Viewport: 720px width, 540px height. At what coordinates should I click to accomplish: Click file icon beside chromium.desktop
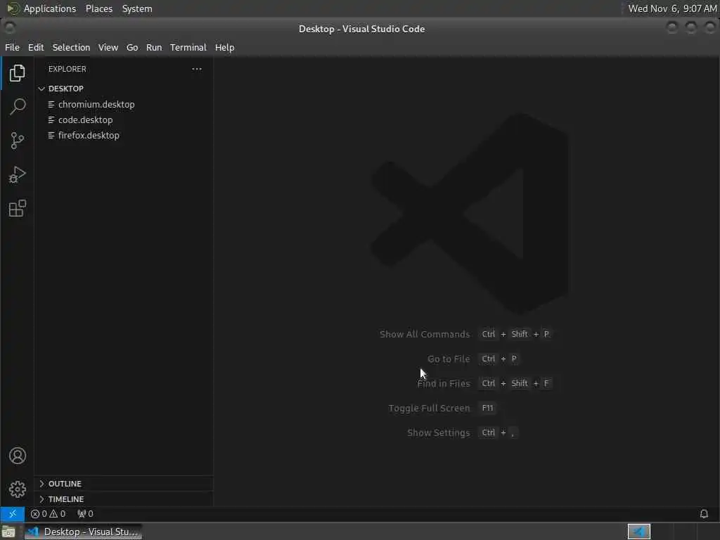point(51,105)
